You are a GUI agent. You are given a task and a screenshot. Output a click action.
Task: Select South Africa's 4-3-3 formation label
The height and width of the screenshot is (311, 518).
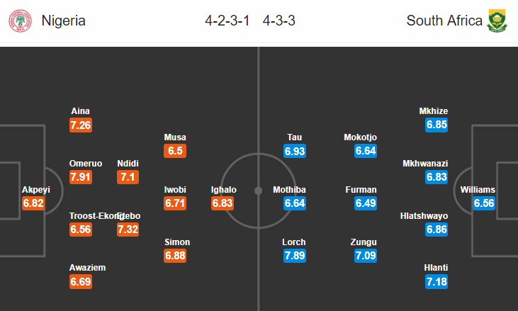click(278, 21)
